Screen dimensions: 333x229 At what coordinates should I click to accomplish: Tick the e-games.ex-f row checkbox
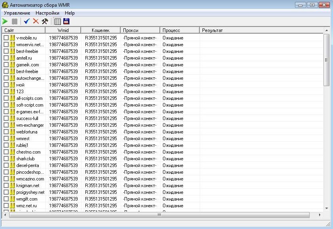click(6, 111)
